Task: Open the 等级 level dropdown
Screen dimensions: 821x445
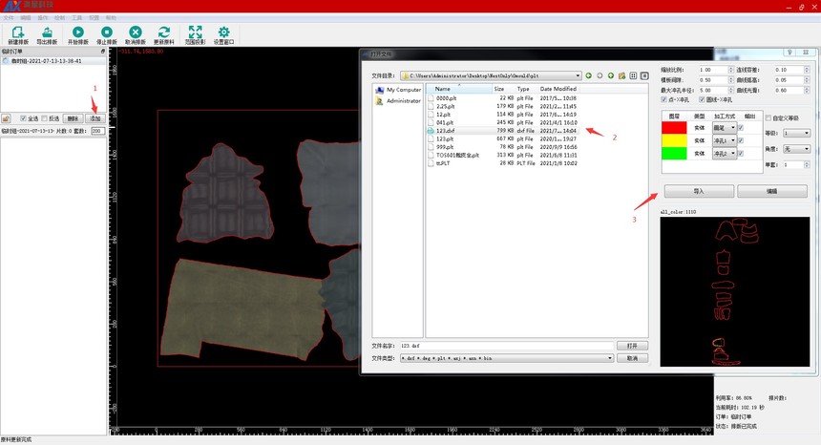Action: click(x=797, y=133)
